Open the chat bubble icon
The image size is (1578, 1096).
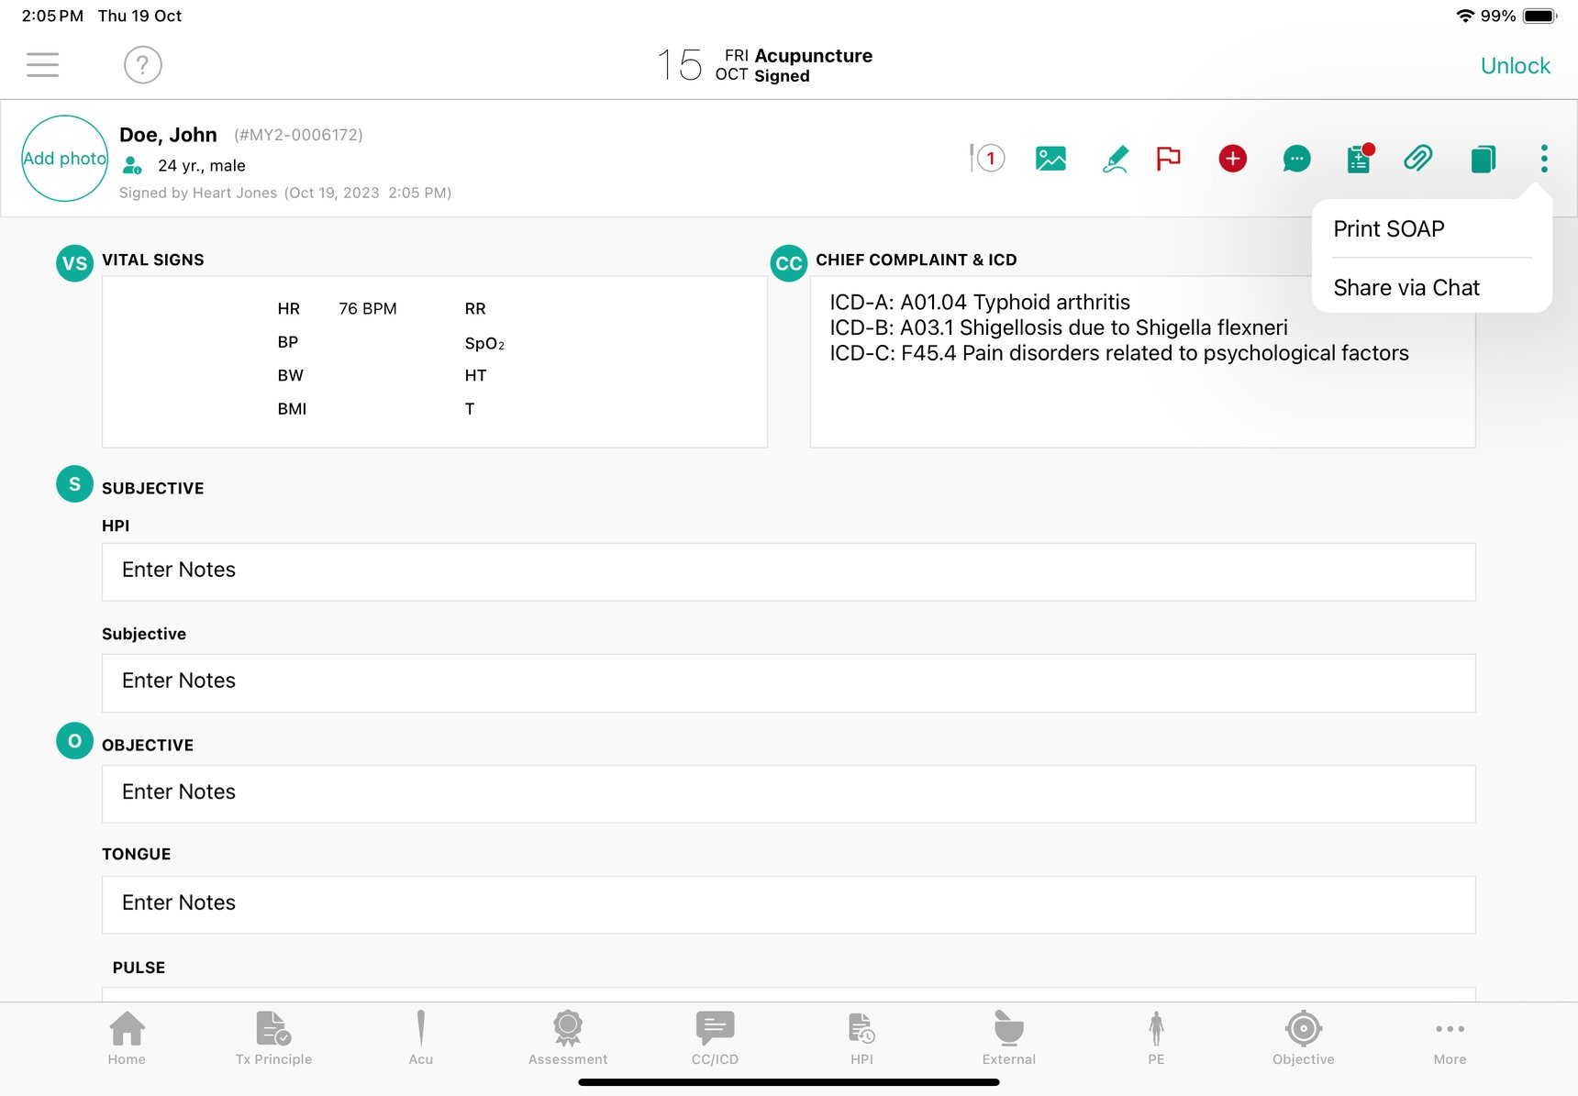pyautogui.click(x=1295, y=159)
